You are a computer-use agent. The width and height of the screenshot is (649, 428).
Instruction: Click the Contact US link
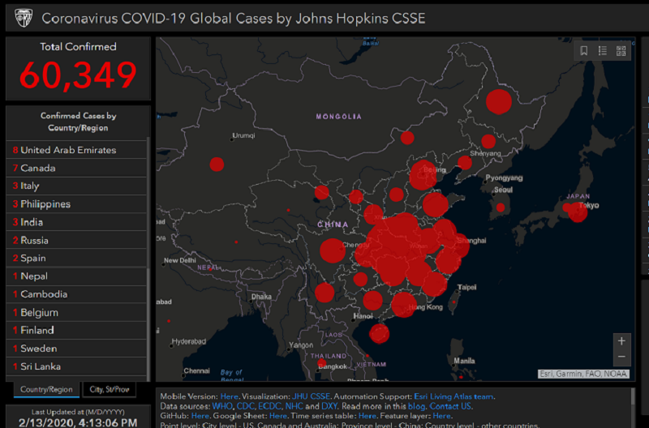pyautogui.click(x=450, y=406)
